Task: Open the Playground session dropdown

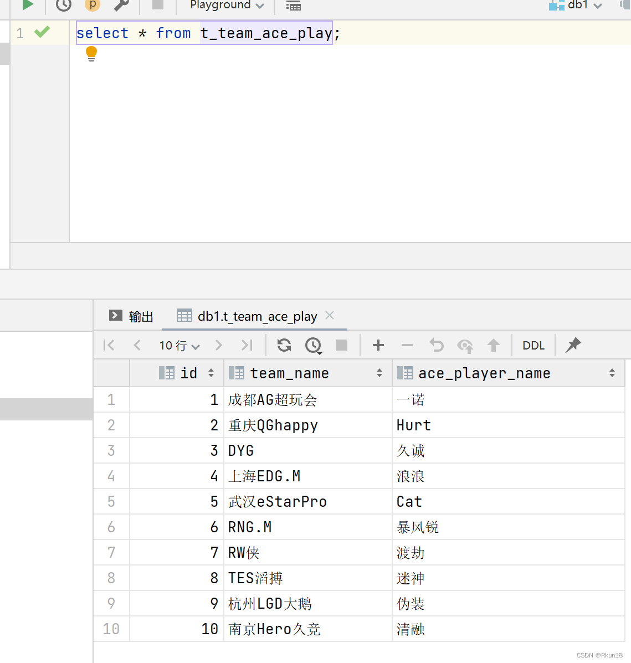Action: point(227,5)
